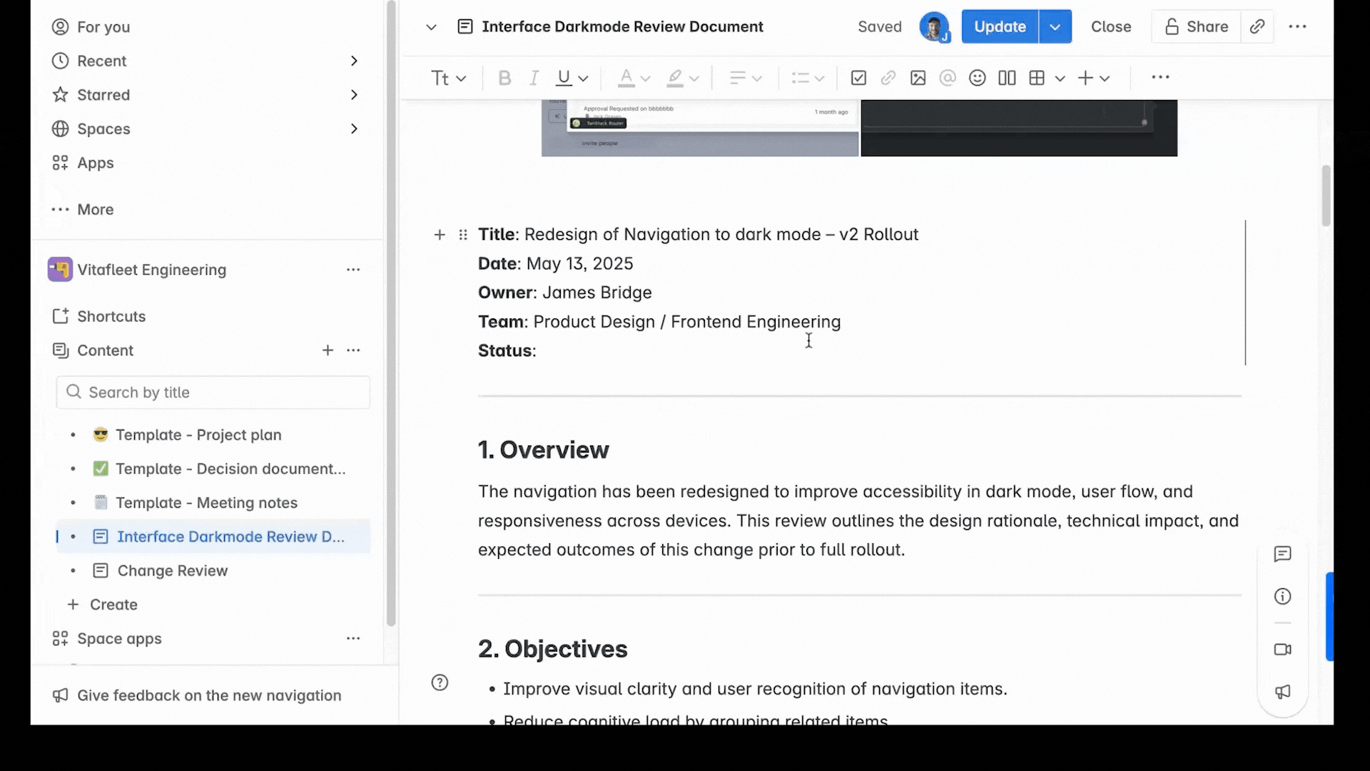Open the text styles dropdown

pos(448,78)
